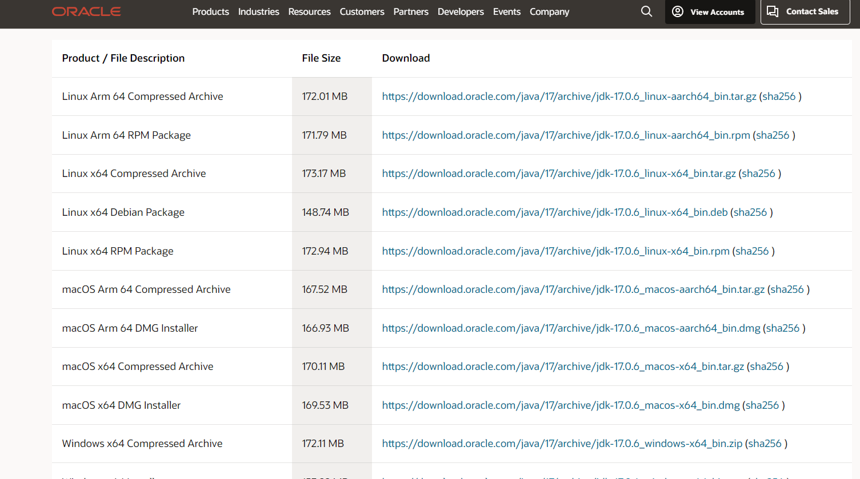The height and width of the screenshot is (479, 860).
Task: Open the search magnifier icon
Action: tap(646, 11)
